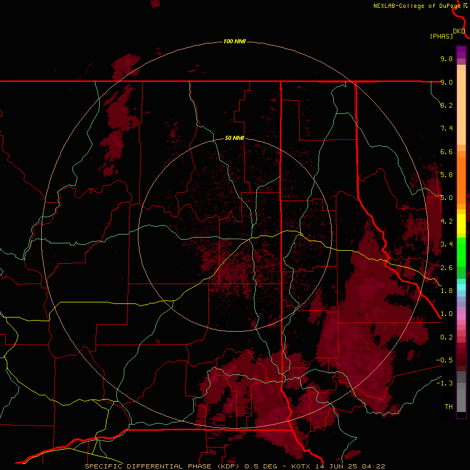470x470 pixels.
Task: Pick the peach swatch on the color bar
Action: [x=461, y=108]
